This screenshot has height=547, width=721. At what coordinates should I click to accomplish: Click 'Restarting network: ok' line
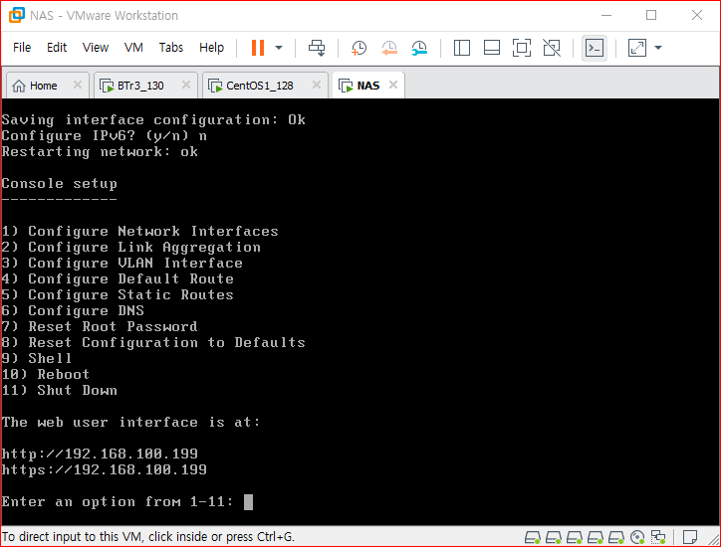point(100,151)
